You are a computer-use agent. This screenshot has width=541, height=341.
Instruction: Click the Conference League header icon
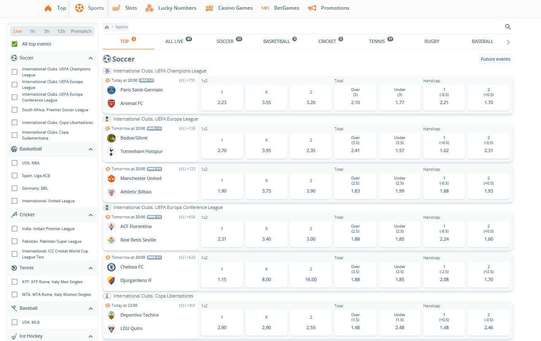(107, 207)
